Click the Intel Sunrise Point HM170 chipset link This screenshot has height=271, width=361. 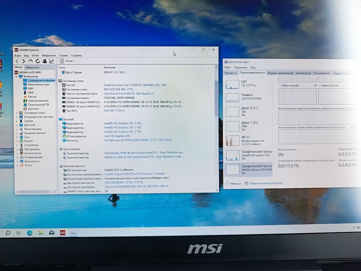(128, 94)
